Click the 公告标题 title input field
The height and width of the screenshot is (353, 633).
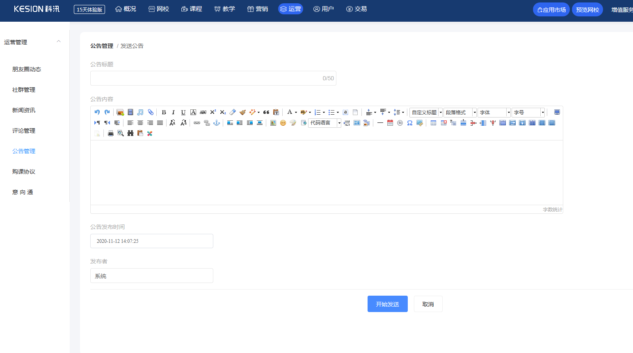pyautogui.click(x=205, y=78)
